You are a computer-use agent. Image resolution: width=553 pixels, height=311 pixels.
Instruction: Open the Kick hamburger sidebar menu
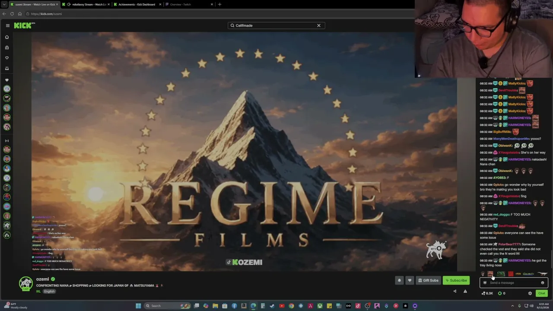(x=7, y=25)
